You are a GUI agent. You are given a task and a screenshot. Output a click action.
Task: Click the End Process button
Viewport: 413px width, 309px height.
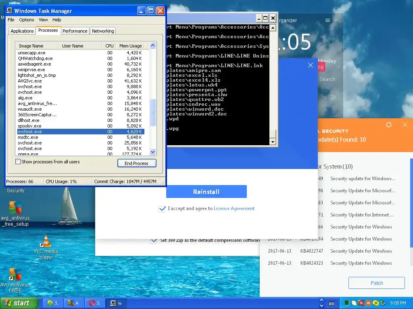coord(137,163)
